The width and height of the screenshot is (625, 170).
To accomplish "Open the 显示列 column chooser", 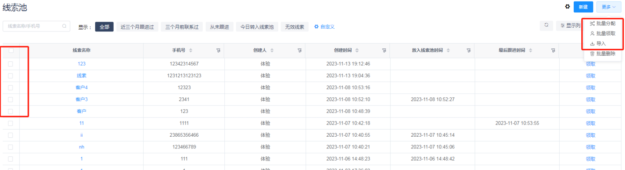I will click(570, 25).
